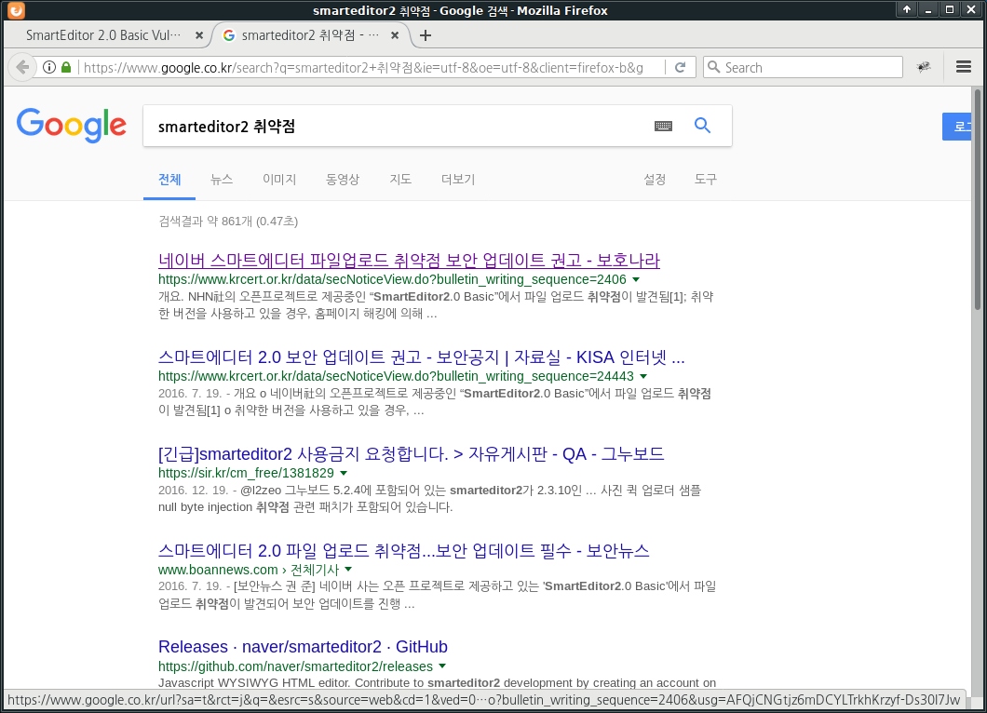
Task: Open site information icon in address bar
Action: [x=49, y=67]
